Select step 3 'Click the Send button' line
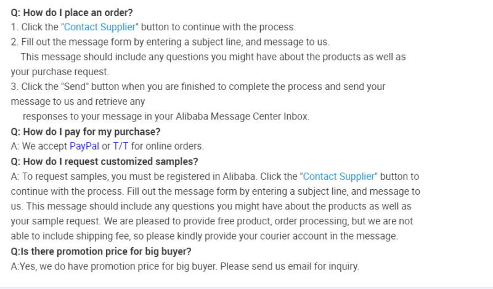 198,86
